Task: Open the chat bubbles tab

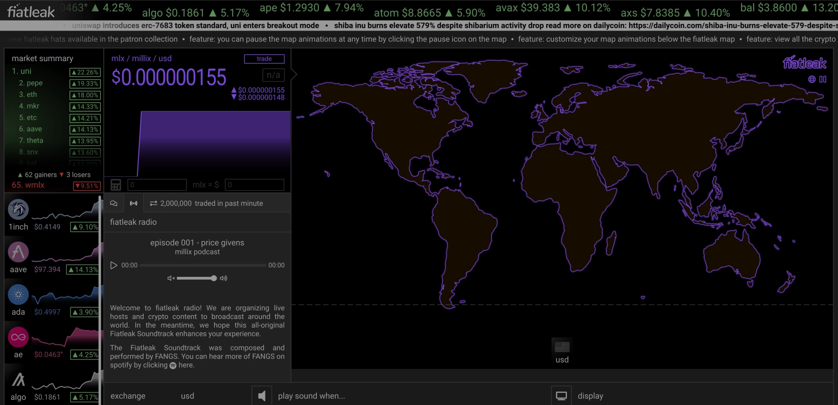Action: point(114,203)
